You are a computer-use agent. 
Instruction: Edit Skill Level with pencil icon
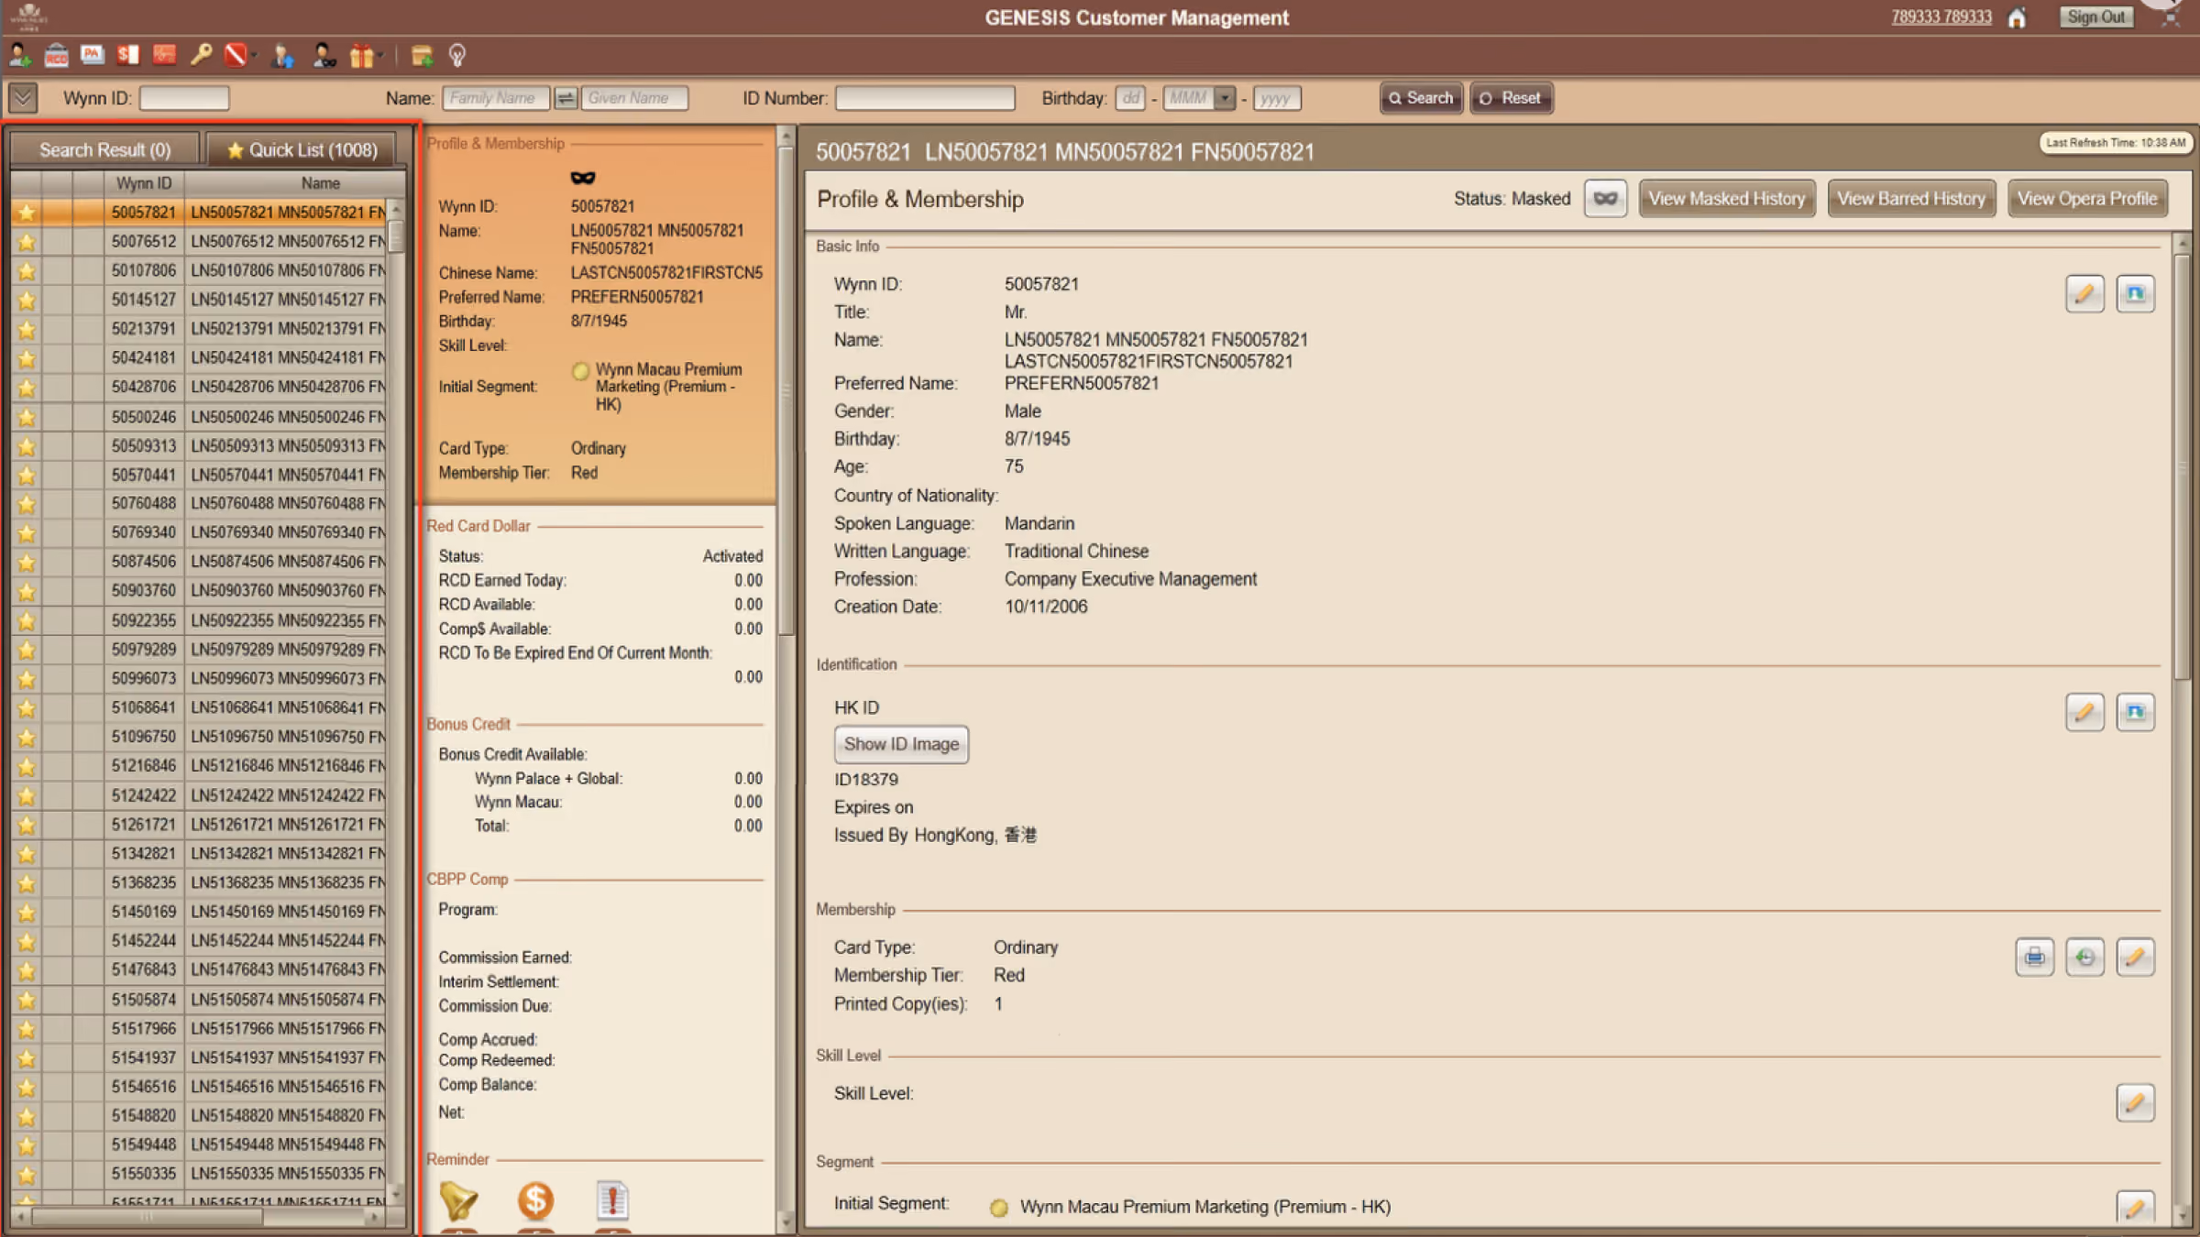pos(2135,1103)
